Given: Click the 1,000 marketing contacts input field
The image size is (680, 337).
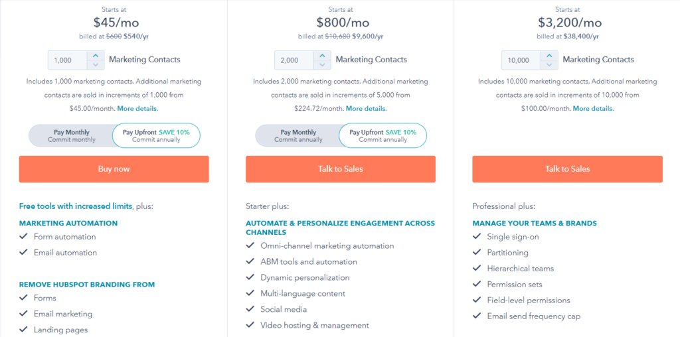Looking at the screenshot, I should [68, 60].
